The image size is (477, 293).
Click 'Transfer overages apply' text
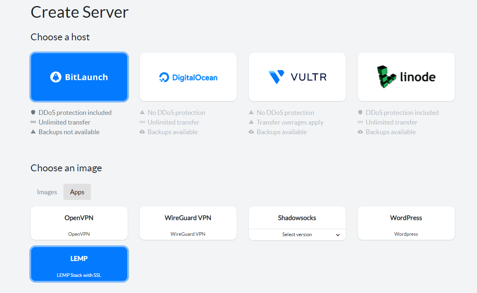coord(290,123)
